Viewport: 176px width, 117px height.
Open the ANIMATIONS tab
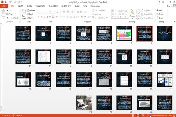pos(54,6)
